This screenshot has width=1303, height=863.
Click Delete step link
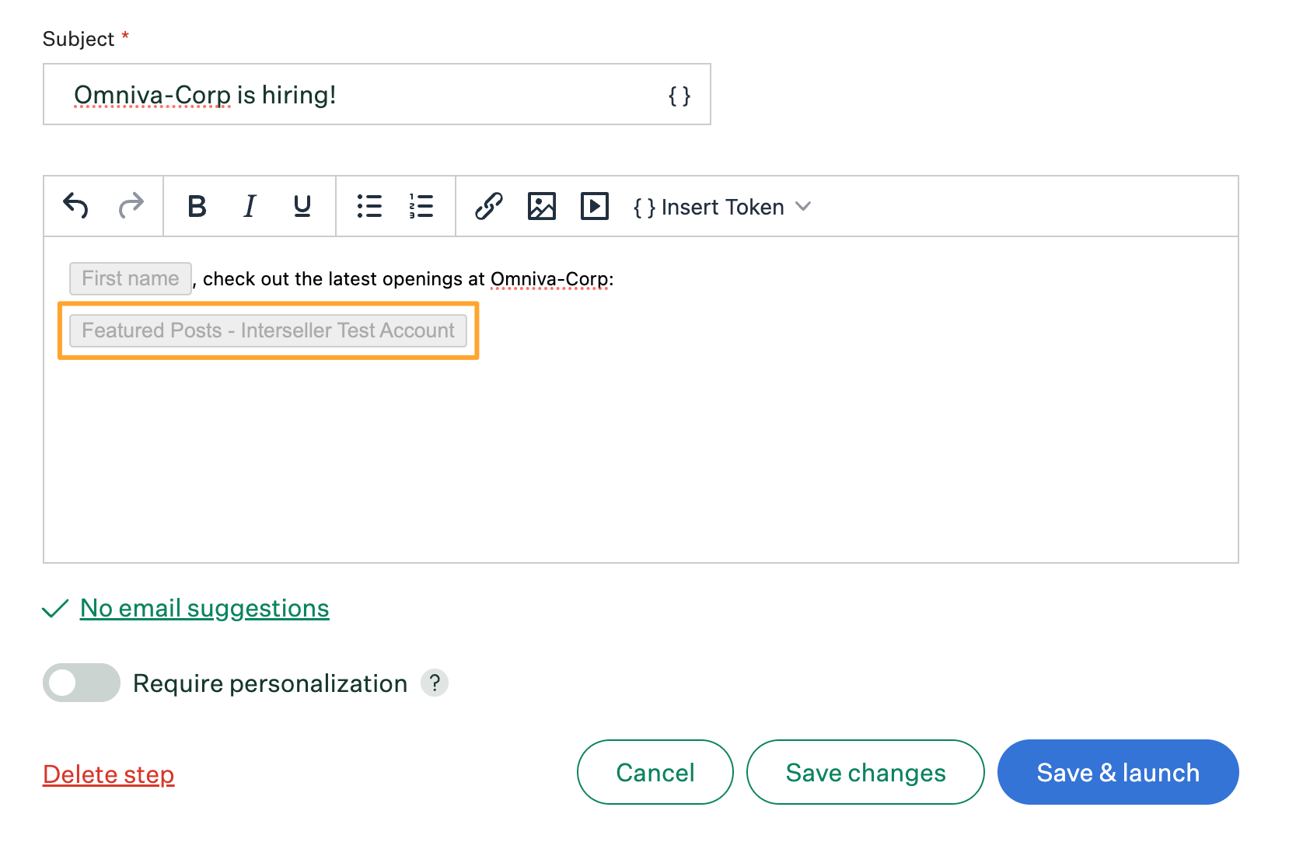pos(109,774)
